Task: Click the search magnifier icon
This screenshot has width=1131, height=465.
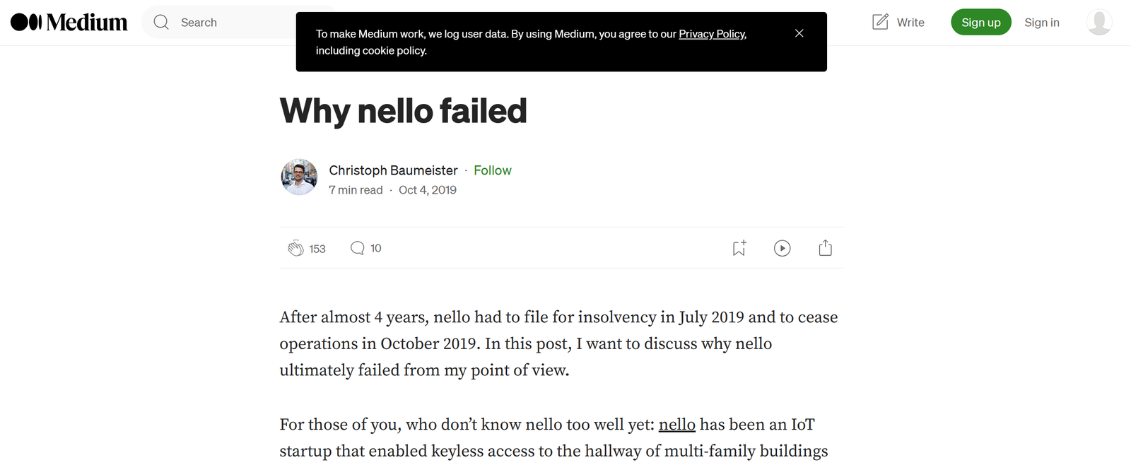Action: pyautogui.click(x=161, y=23)
